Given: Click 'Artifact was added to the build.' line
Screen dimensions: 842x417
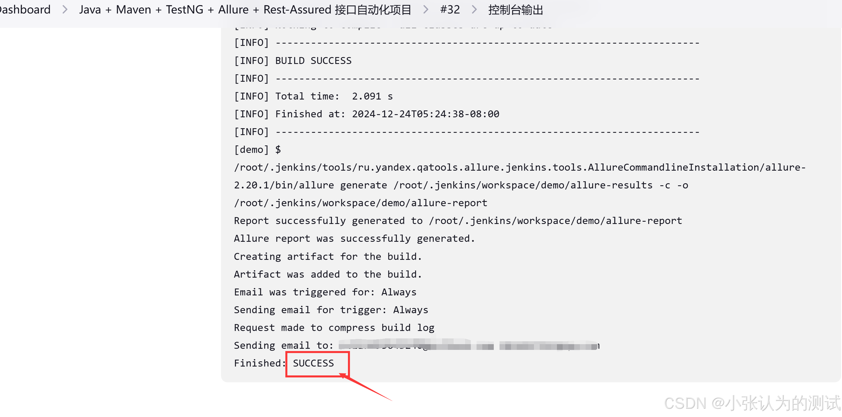Looking at the screenshot, I should (x=328, y=274).
